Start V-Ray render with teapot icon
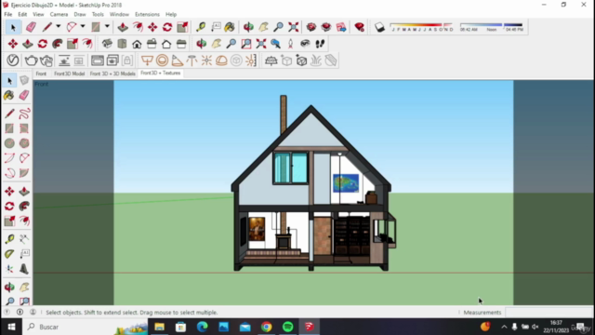The height and width of the screenshot is (335, 595). 31,60
